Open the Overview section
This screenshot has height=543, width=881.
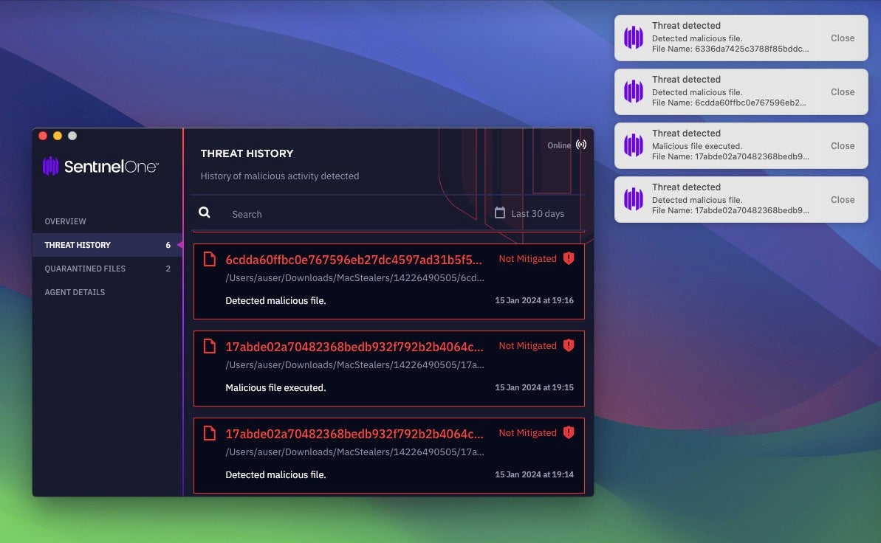[x=65, y=221]
